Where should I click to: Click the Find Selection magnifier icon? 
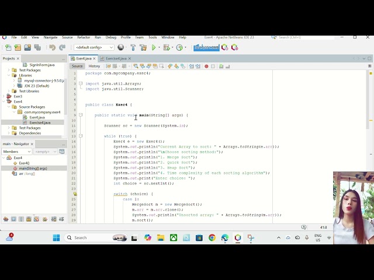coord(136,66)
